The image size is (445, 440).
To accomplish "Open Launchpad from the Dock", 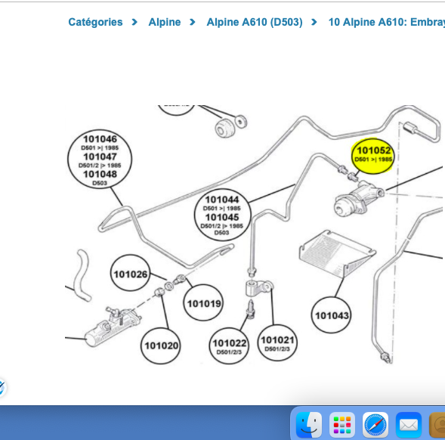I will [x=342, y=425].
